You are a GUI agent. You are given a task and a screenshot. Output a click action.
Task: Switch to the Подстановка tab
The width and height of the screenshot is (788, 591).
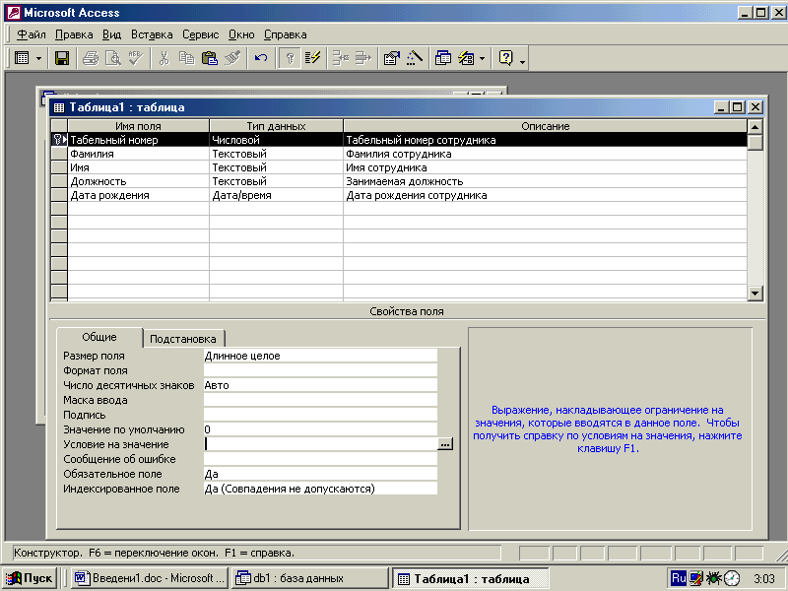tap(183, 339)
